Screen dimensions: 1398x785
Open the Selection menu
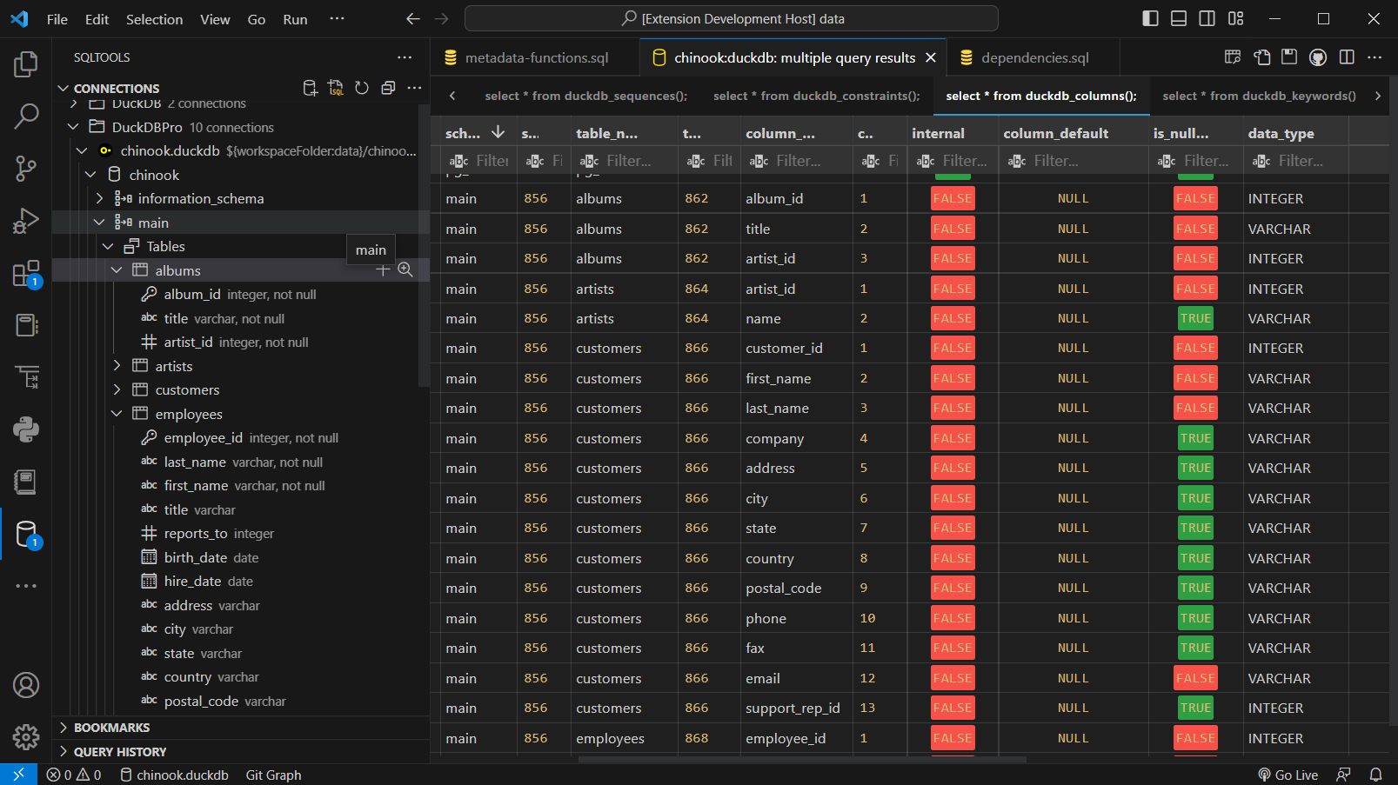tap(154, 19)
